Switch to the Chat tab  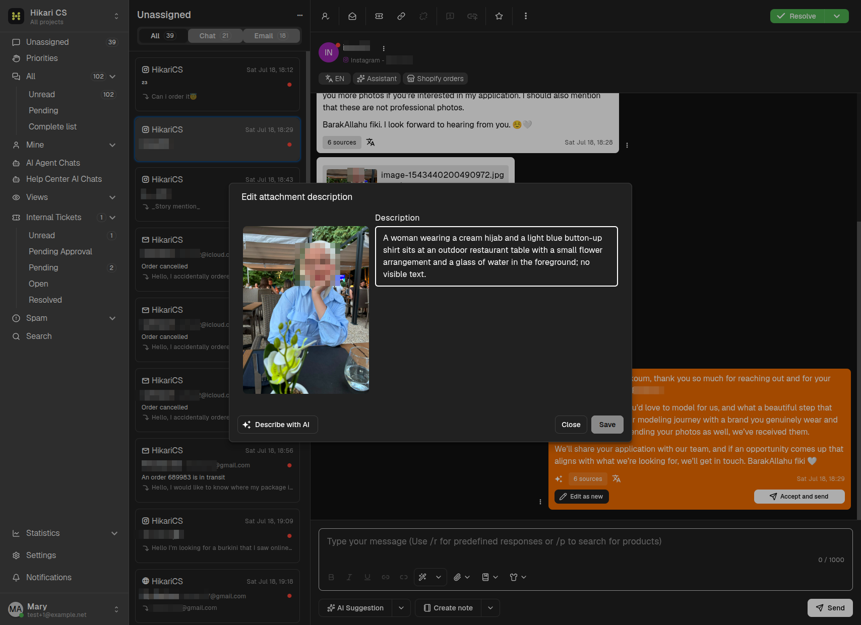tap(215, 36)
